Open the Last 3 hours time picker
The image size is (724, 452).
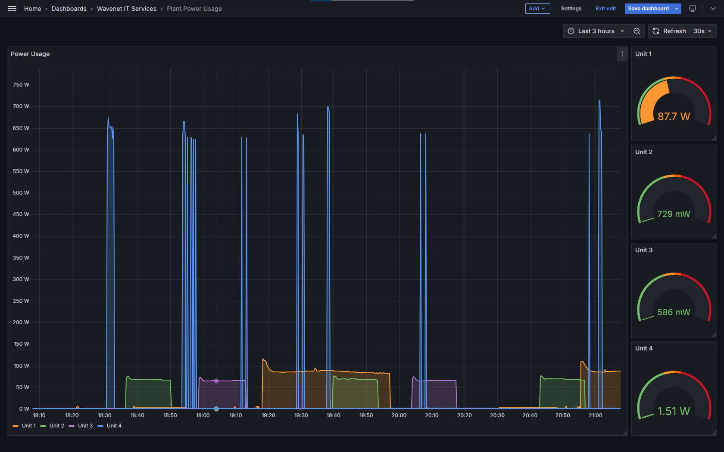coord(596,31)
